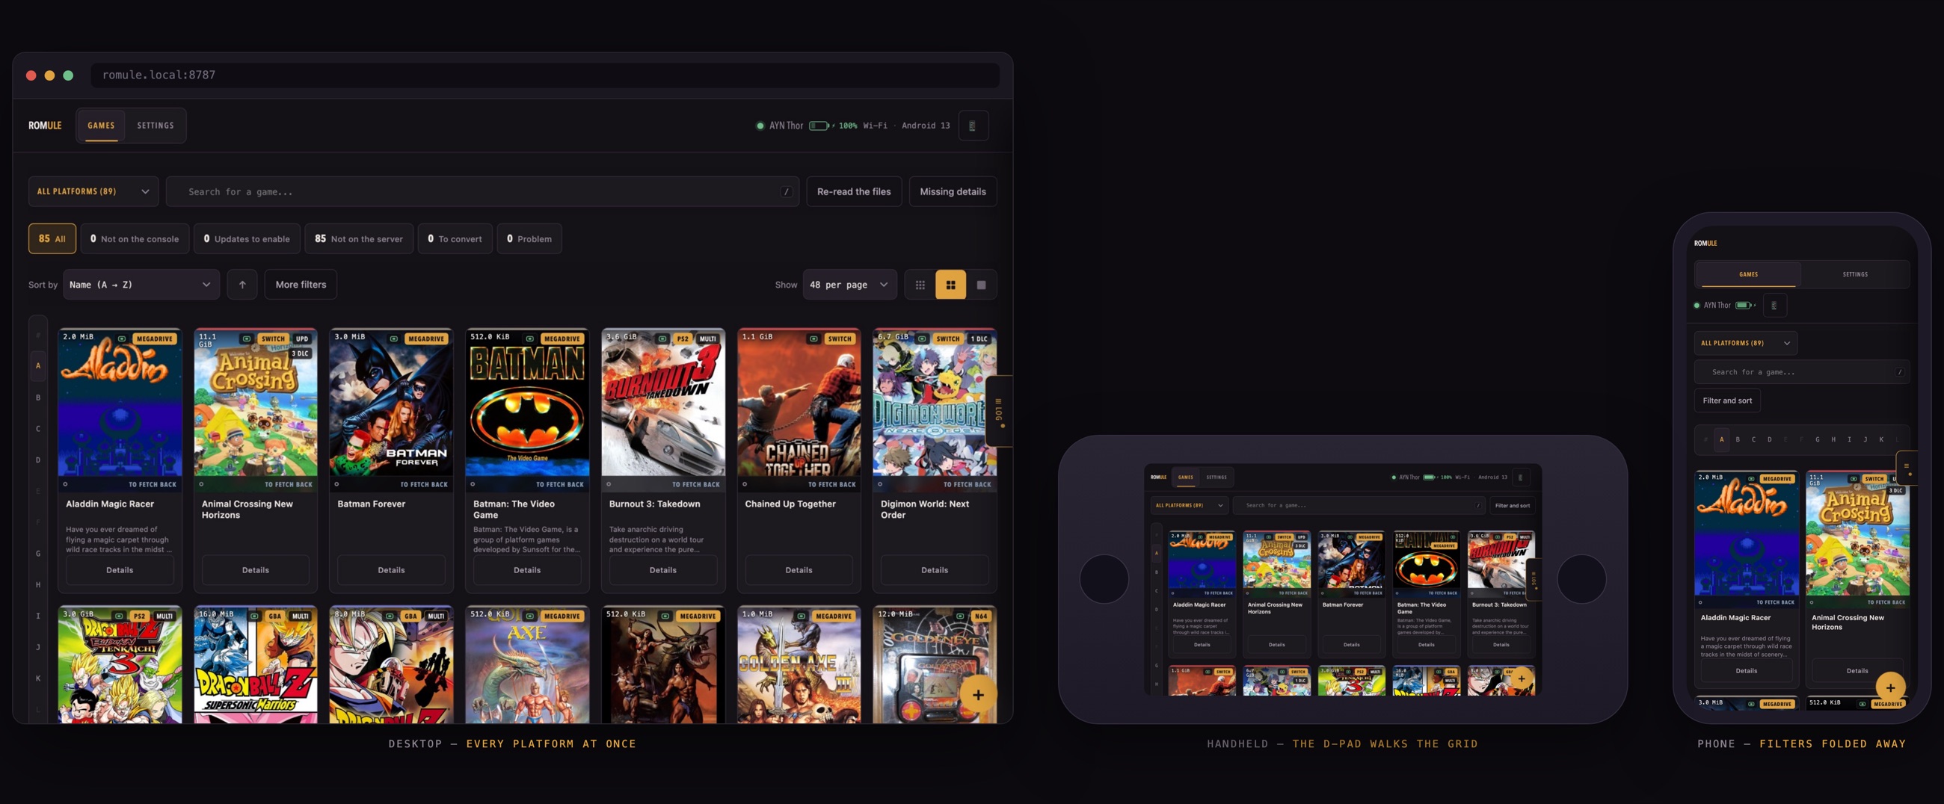Click the browser address bar romule.local:8787
1944x804 pixels.
(545, 75)
